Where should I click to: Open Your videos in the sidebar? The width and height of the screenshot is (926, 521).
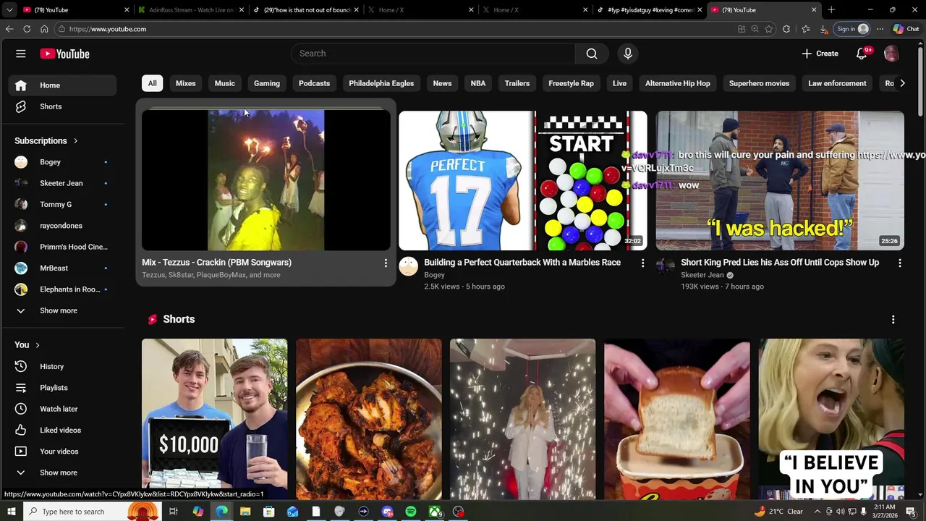click(64, 452)
